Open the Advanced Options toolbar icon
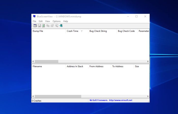 35,26
